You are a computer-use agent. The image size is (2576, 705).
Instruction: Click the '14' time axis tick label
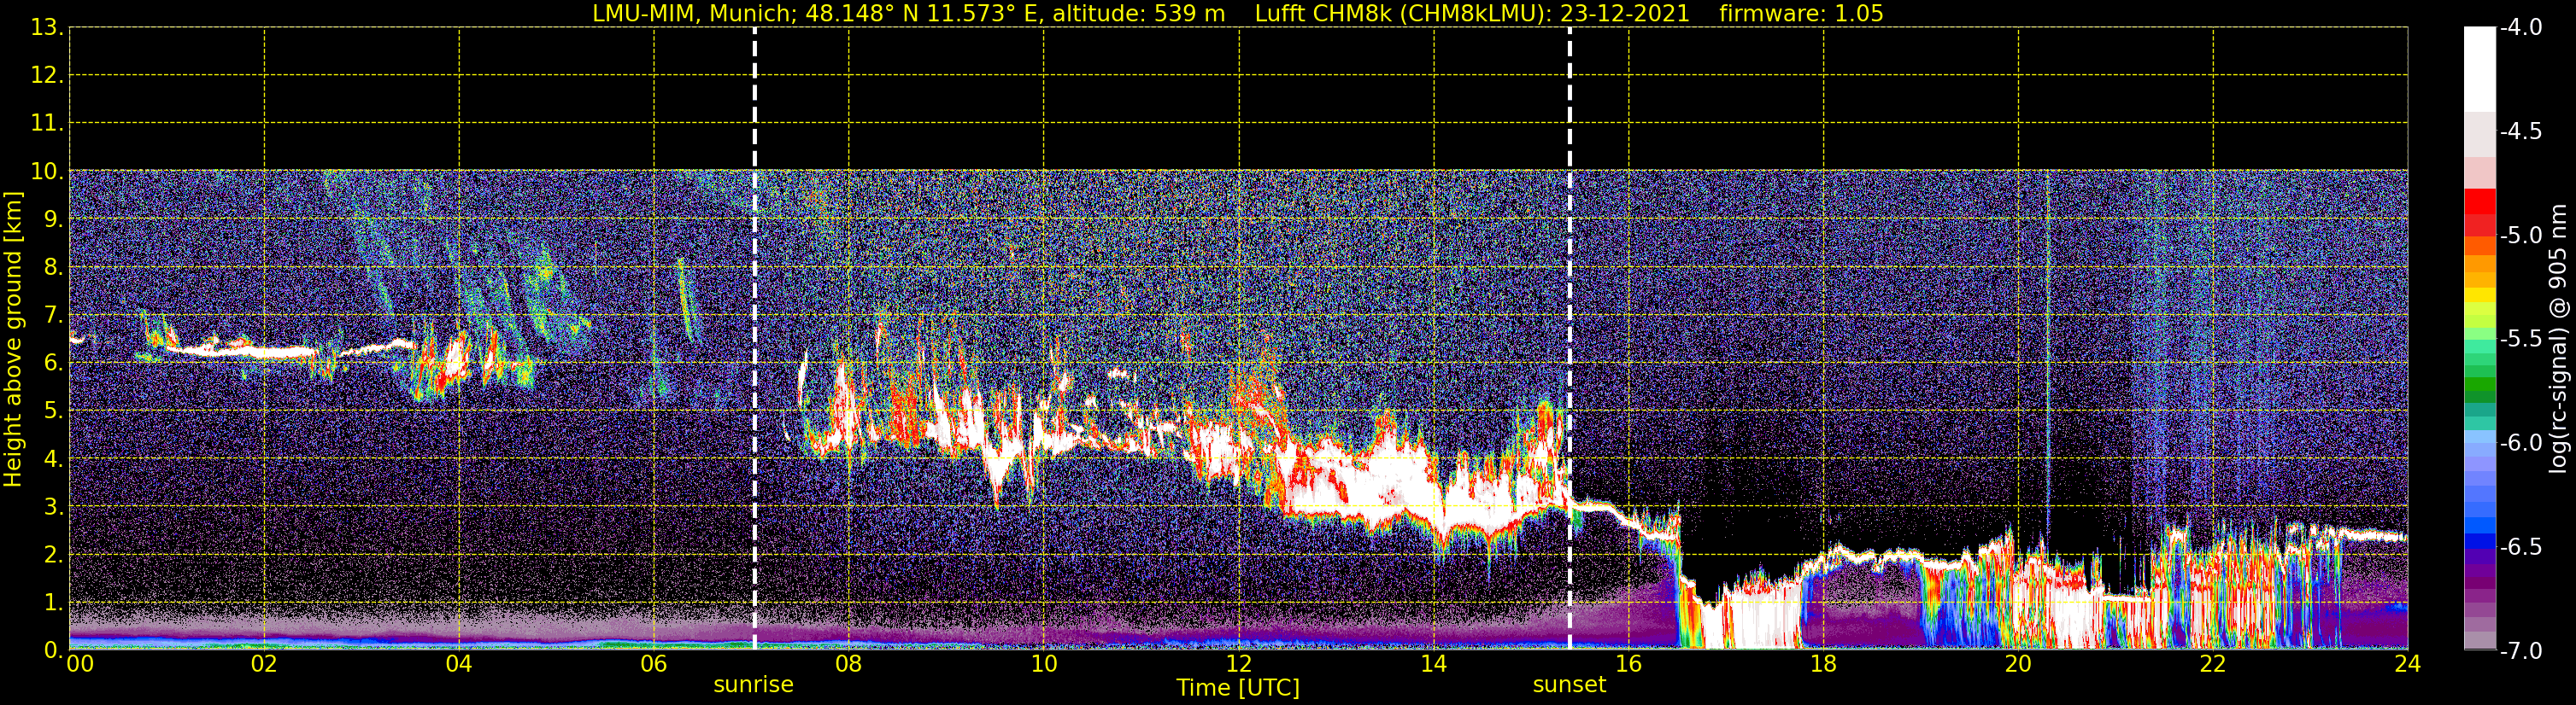[x=1434, y=664]
